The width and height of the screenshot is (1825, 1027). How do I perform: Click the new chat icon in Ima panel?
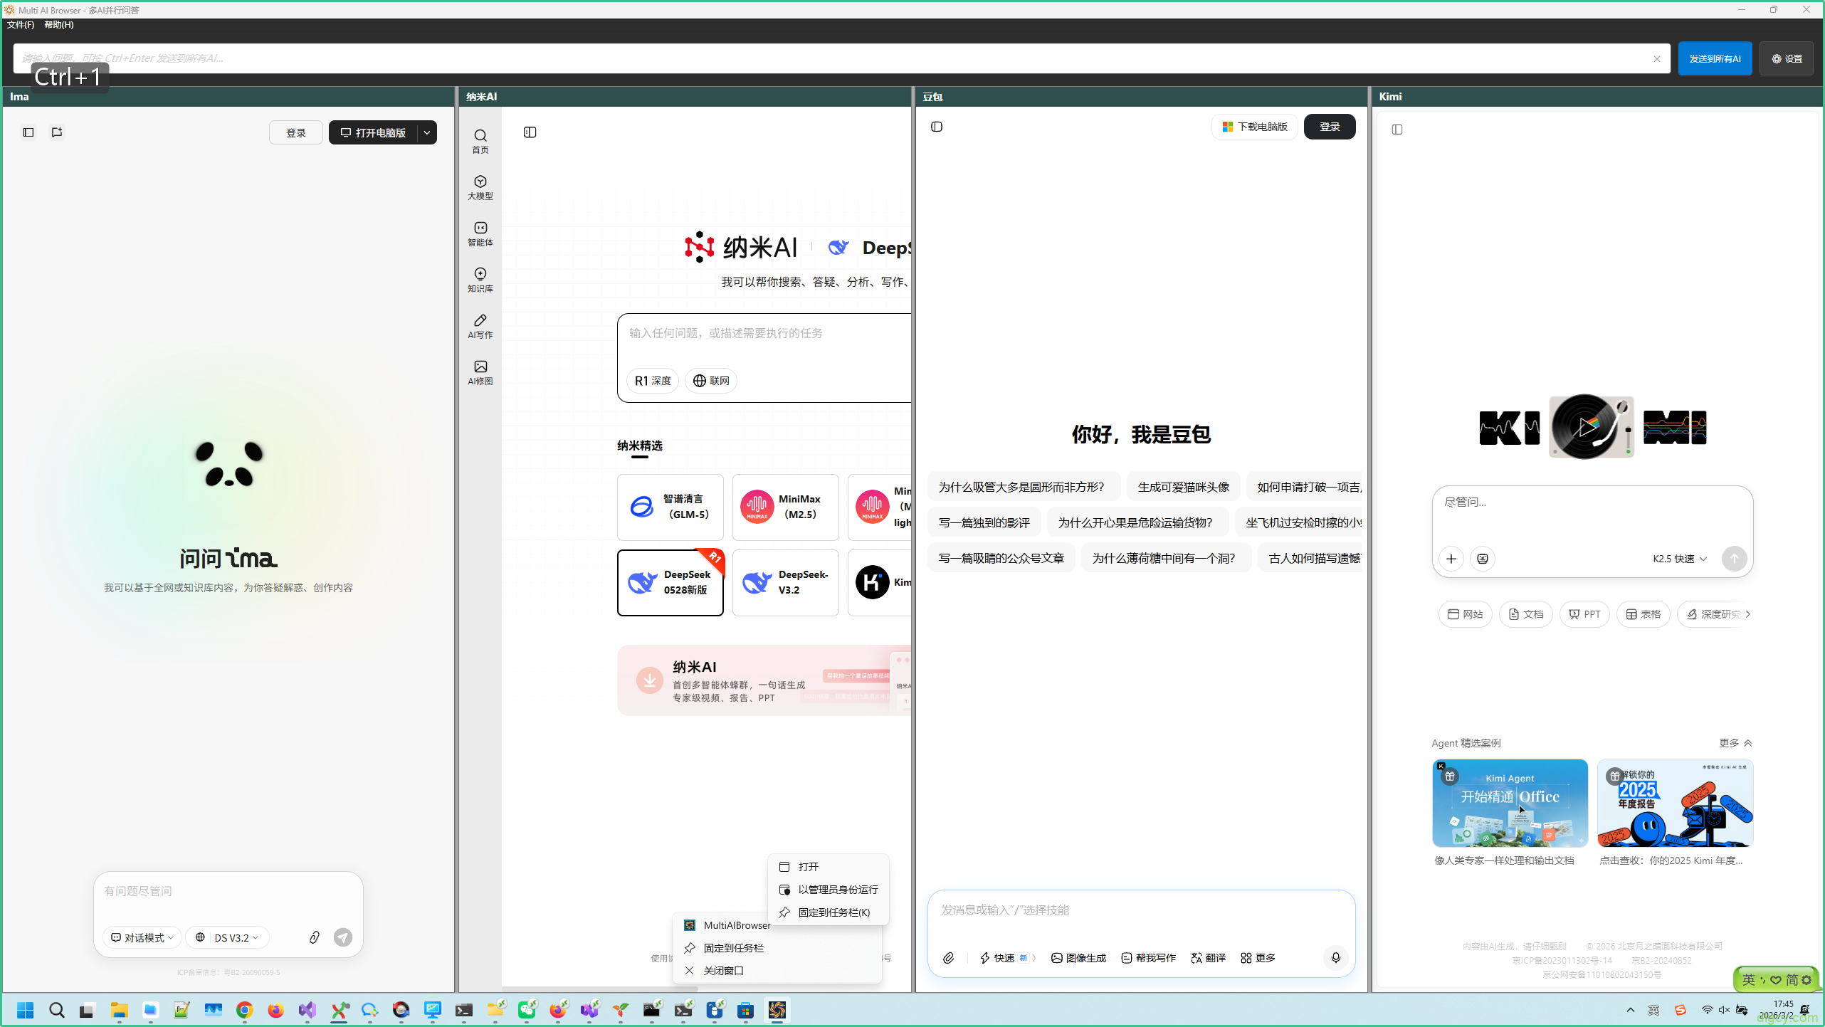57,132
